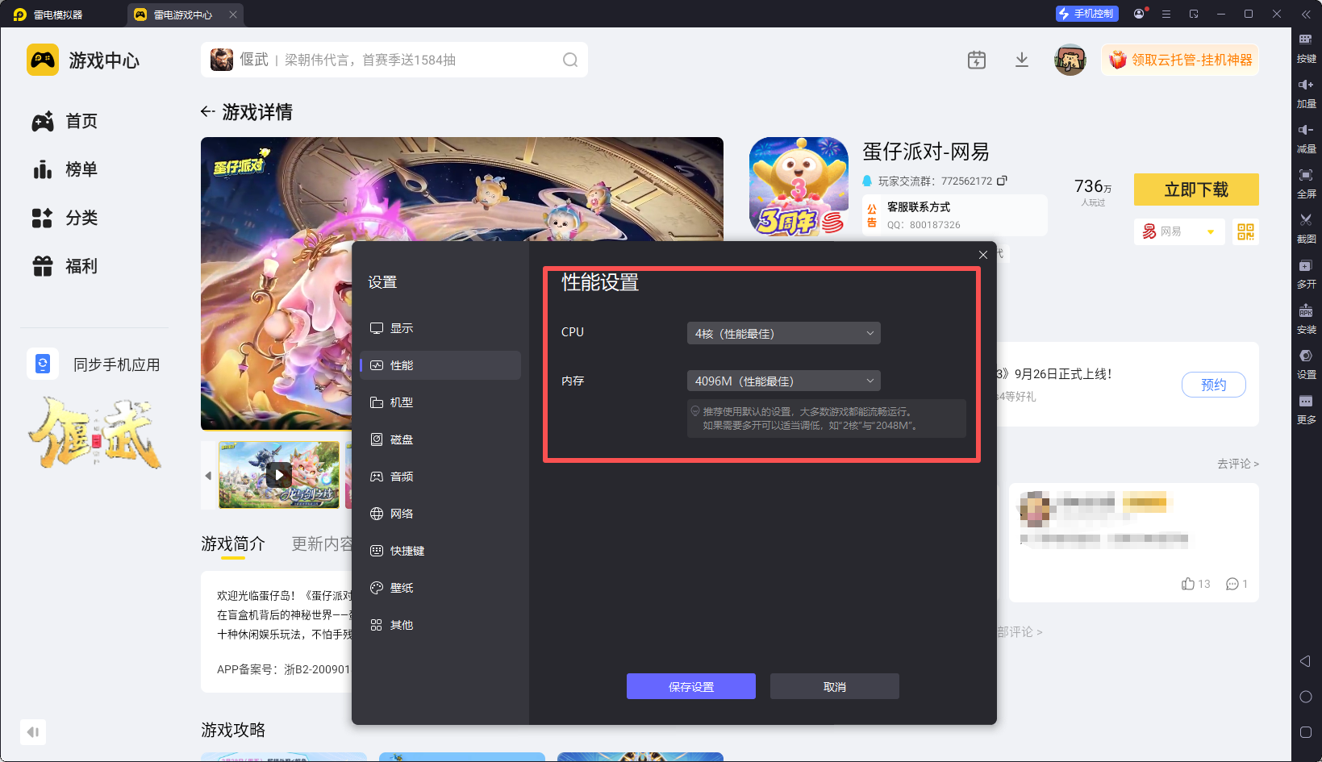The image size is (1322, 762).
Task: Close the settings dialog with X
Action: 982,255
